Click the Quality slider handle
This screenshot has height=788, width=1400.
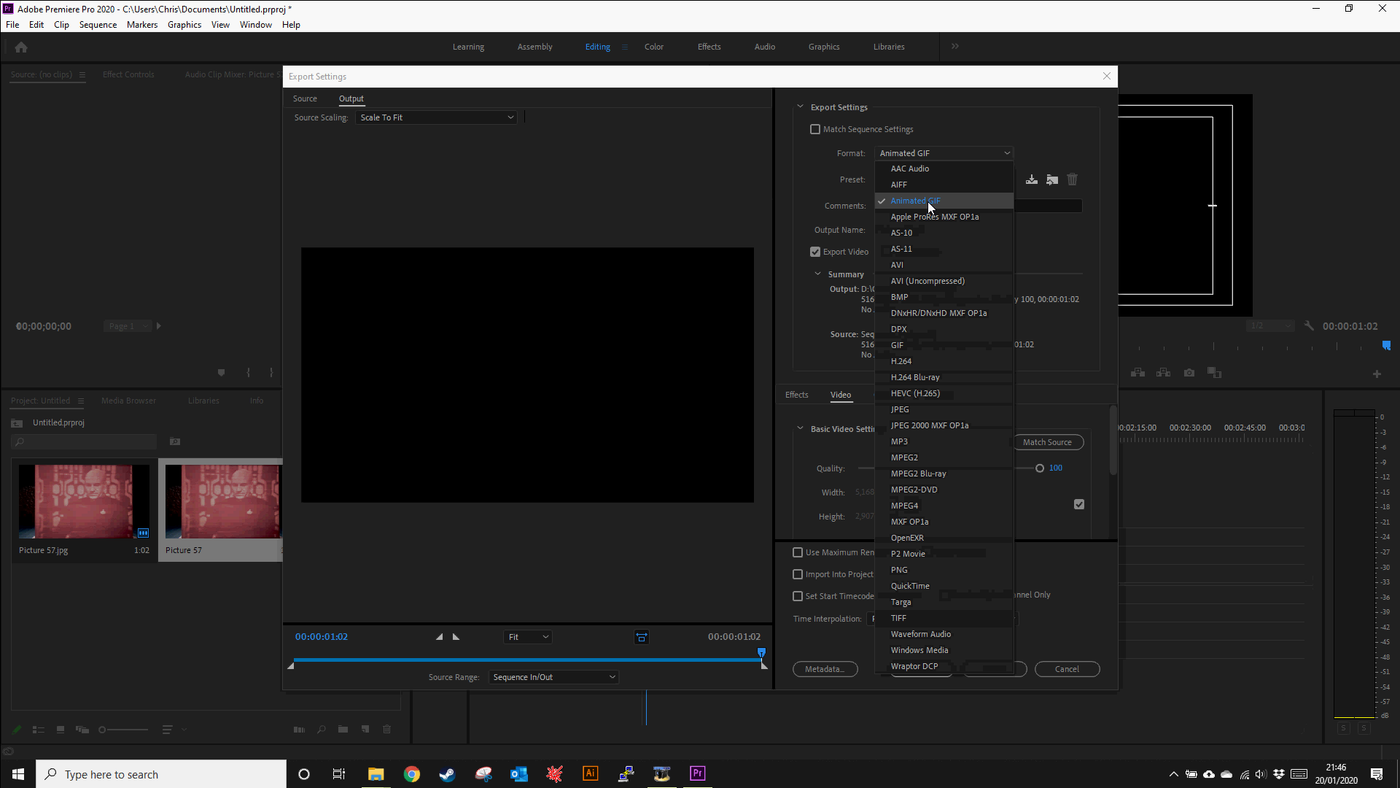[x=1040, y=468]
